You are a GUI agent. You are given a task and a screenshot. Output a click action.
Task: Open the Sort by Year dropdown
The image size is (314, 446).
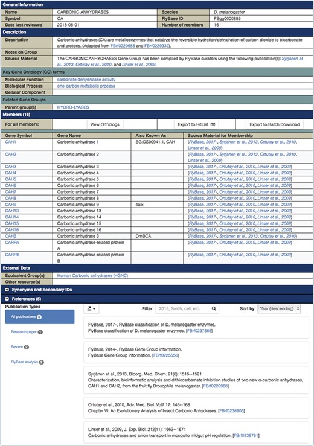(279, 308)
